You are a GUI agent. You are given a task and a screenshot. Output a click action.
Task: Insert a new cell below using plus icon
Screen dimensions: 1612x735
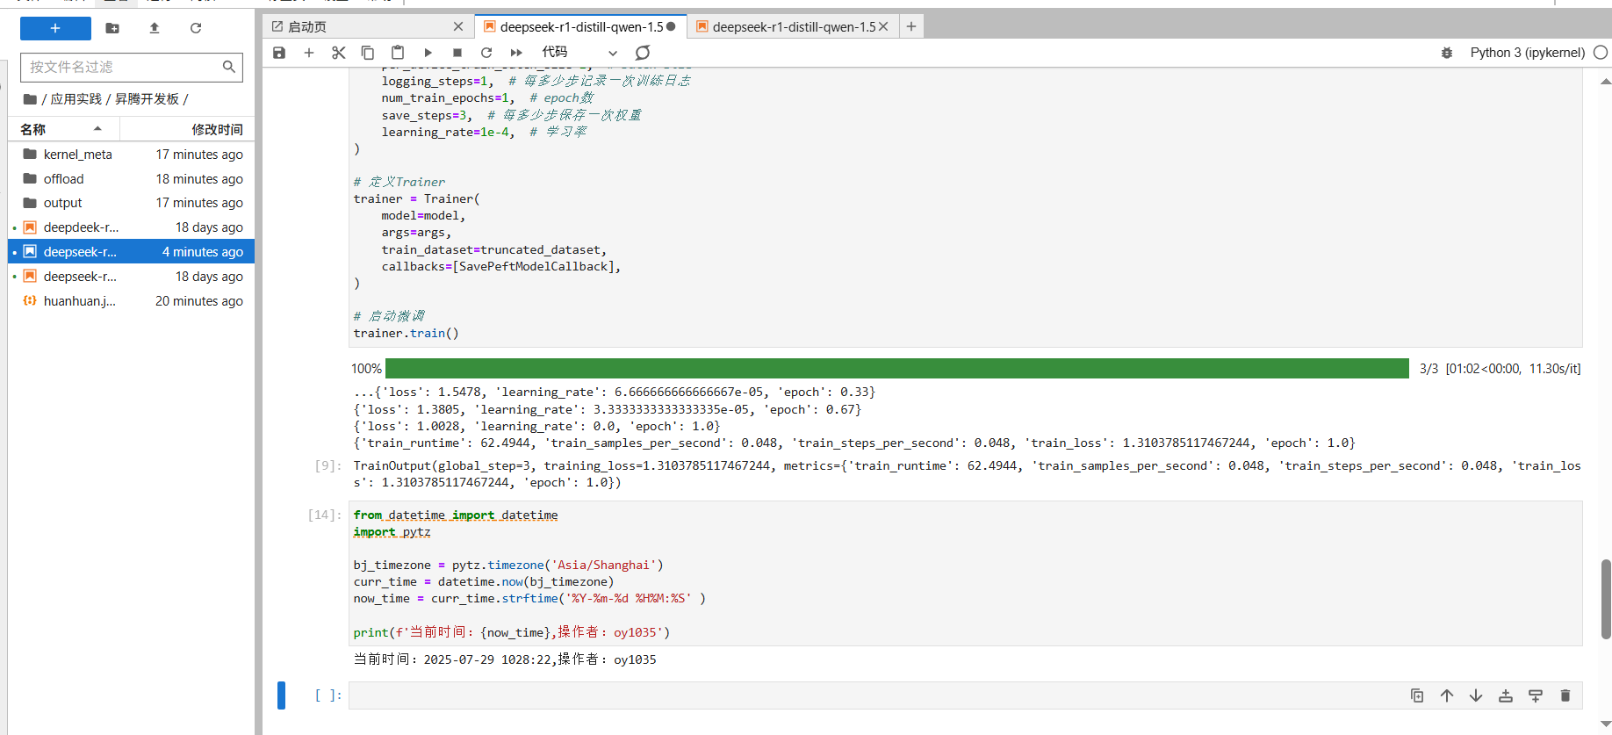click(309, 53)
